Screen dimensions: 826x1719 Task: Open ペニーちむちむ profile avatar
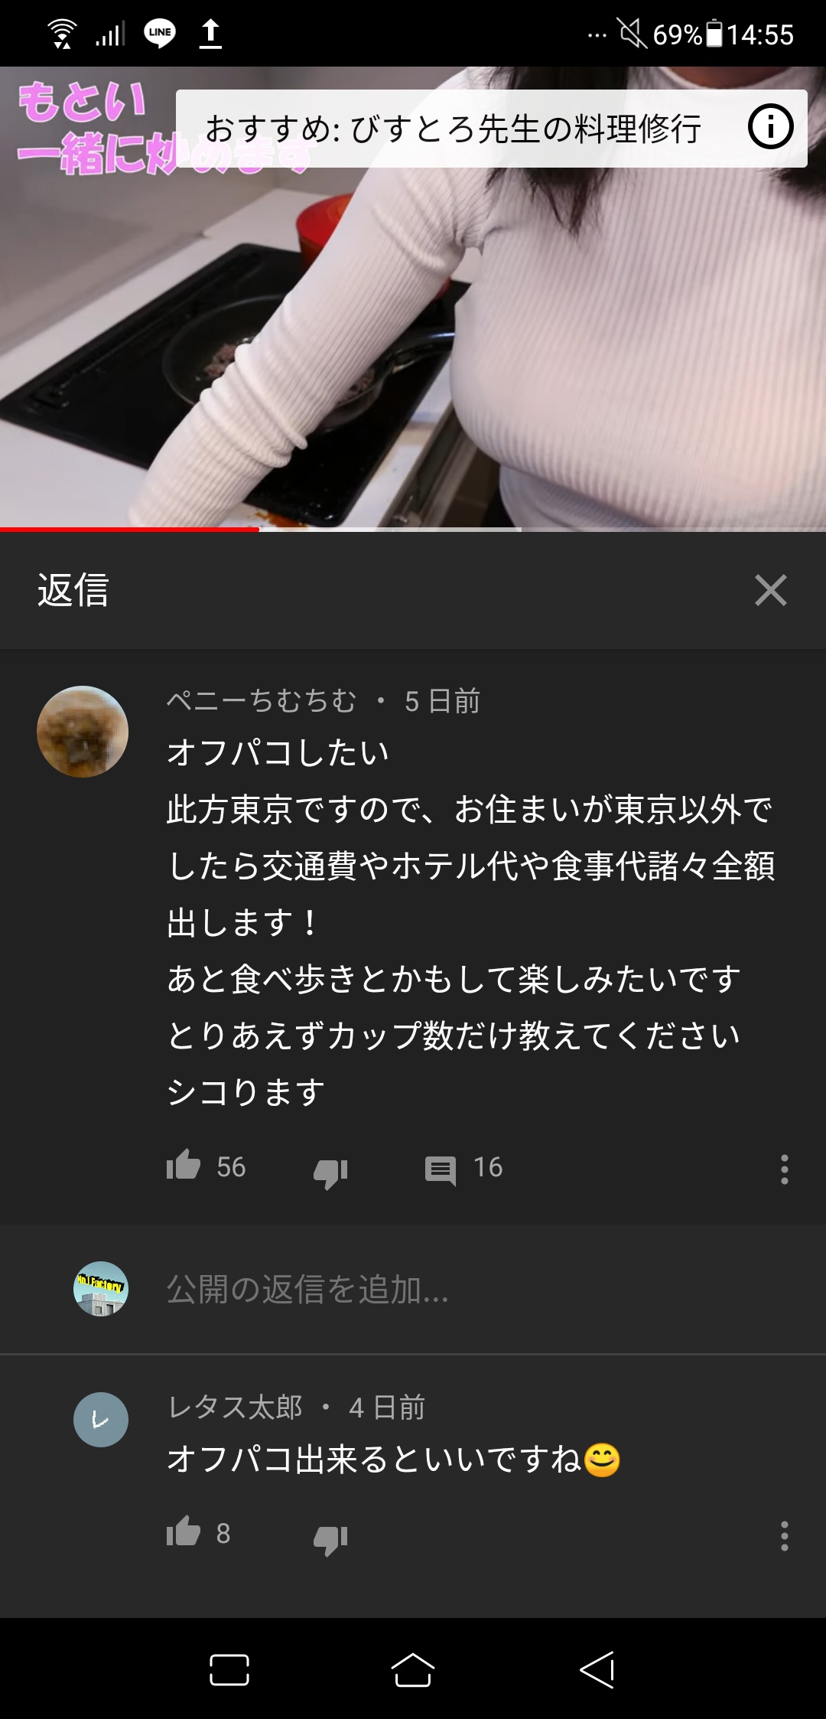coord(83,732)
